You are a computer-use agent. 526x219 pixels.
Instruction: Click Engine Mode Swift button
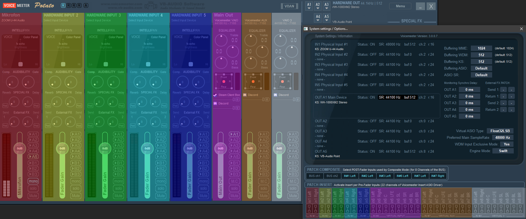tap(503, 151)
